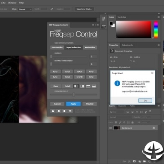Select the Gaussian filter smoothing option
Viewport: 164px width, 164px height.
pos(57,47)
